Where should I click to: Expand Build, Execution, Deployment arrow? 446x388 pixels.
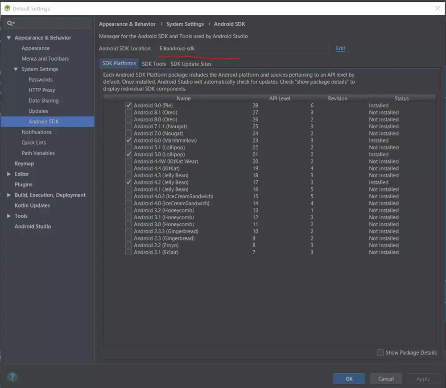tap(9, 195)
